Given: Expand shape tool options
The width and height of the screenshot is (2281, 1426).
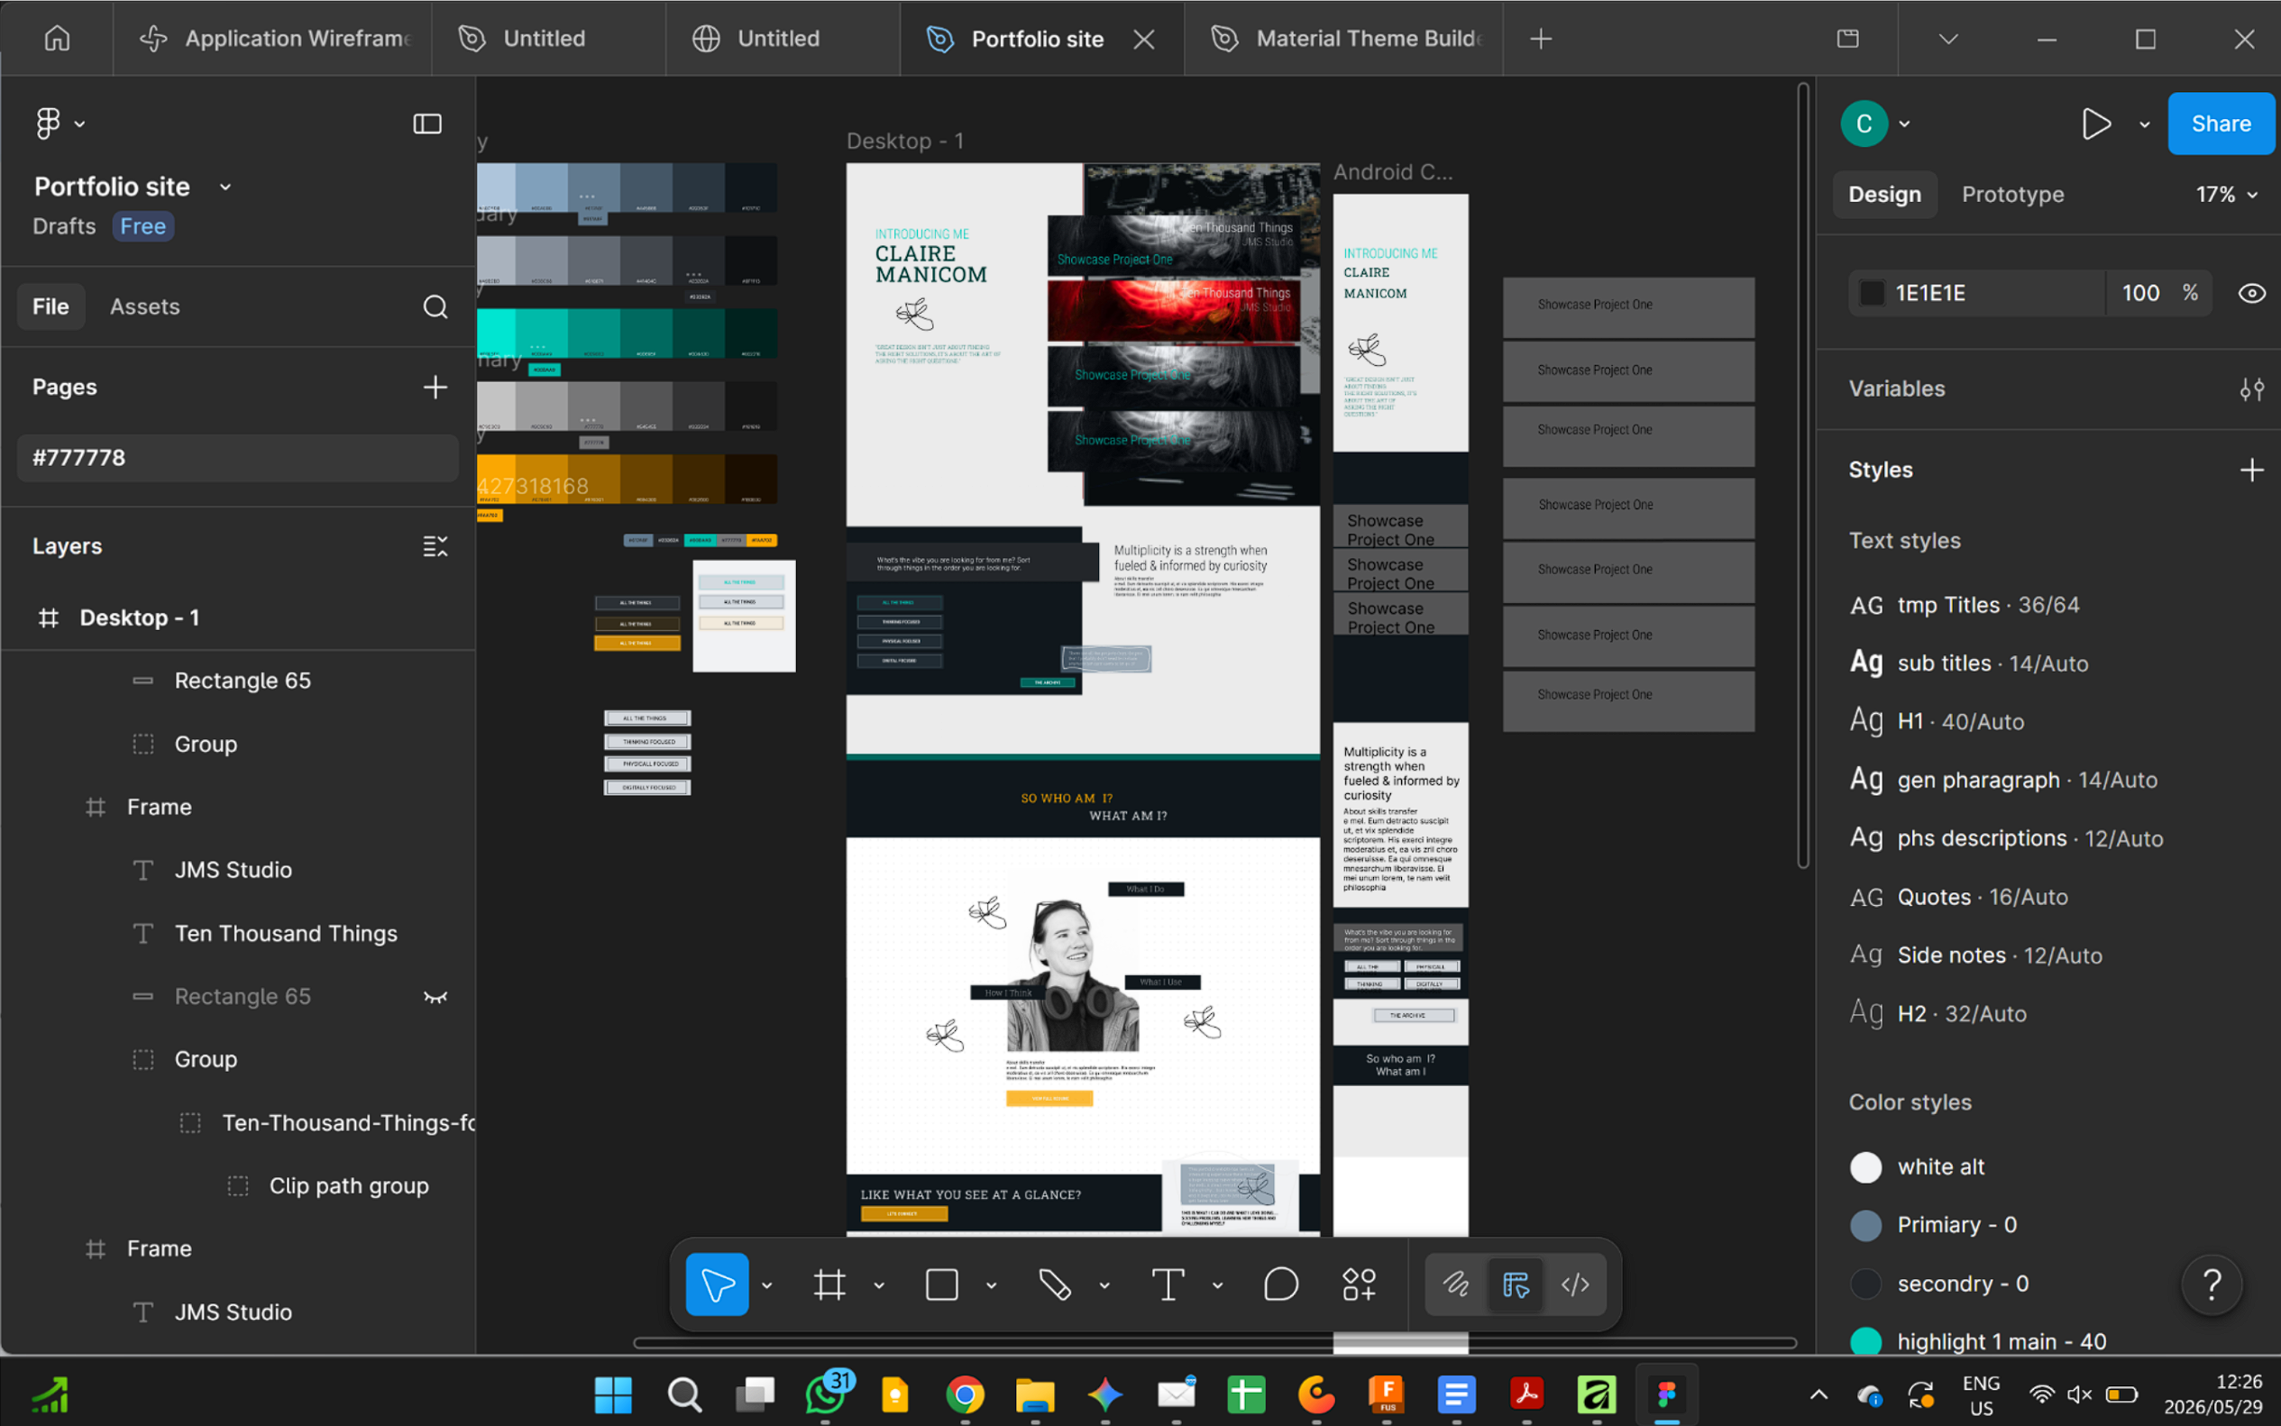Looking at the screenshot, I should tap(992, 1284).
